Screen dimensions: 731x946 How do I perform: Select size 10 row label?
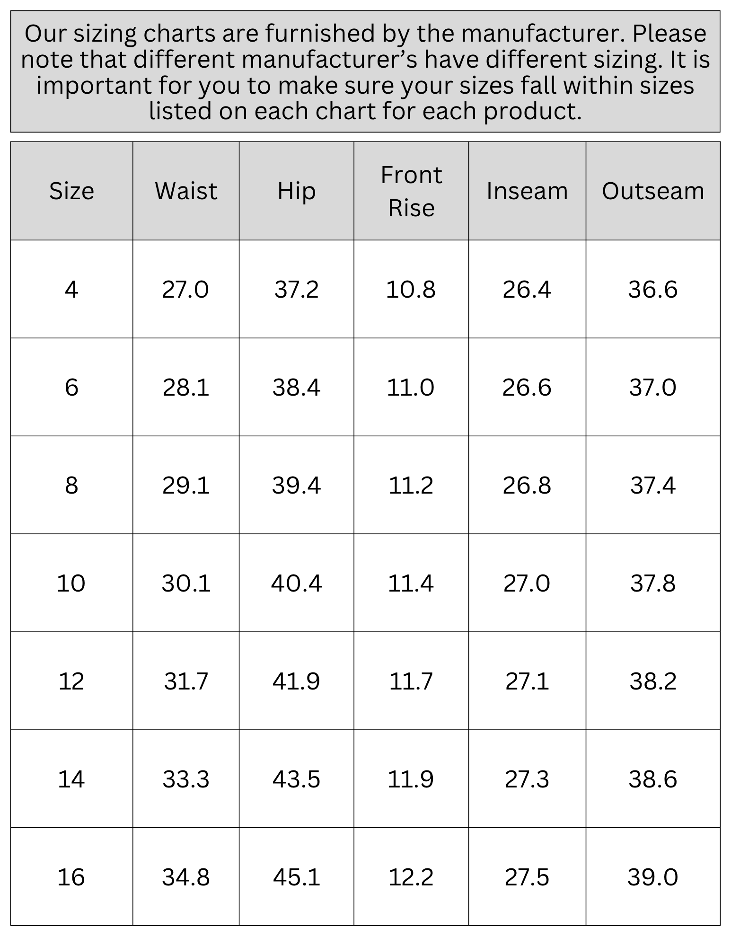click(x=71, y=583)
